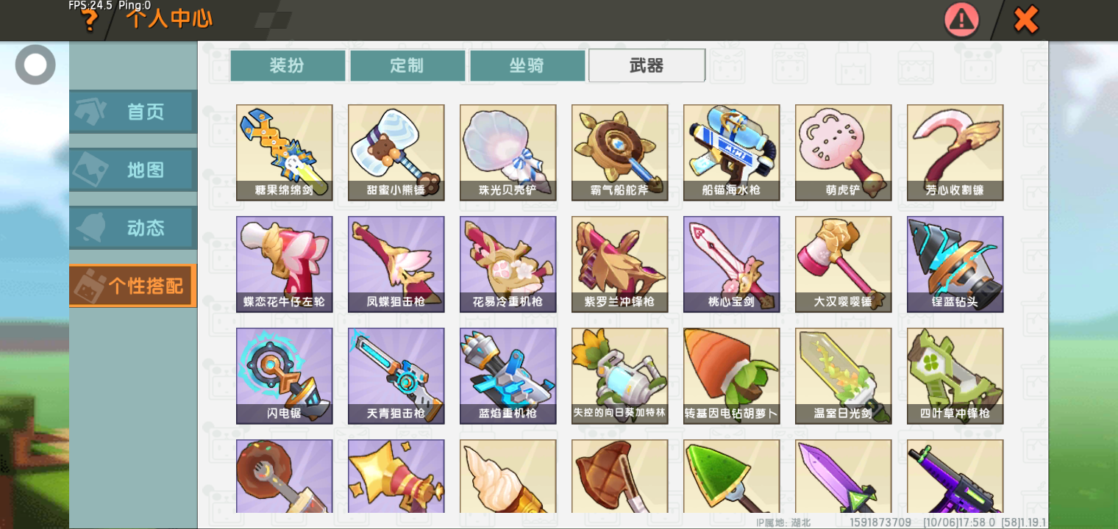
Task: Tap the white circle floating button
Action: coord(35,65)
